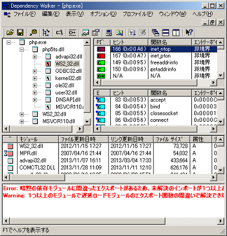
Task: Select the connect export function row
Action: pyautogui.click(x=156, y=120)
